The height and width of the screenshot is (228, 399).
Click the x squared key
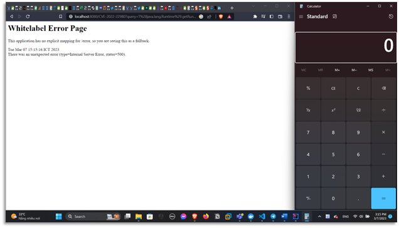point(333,110)
